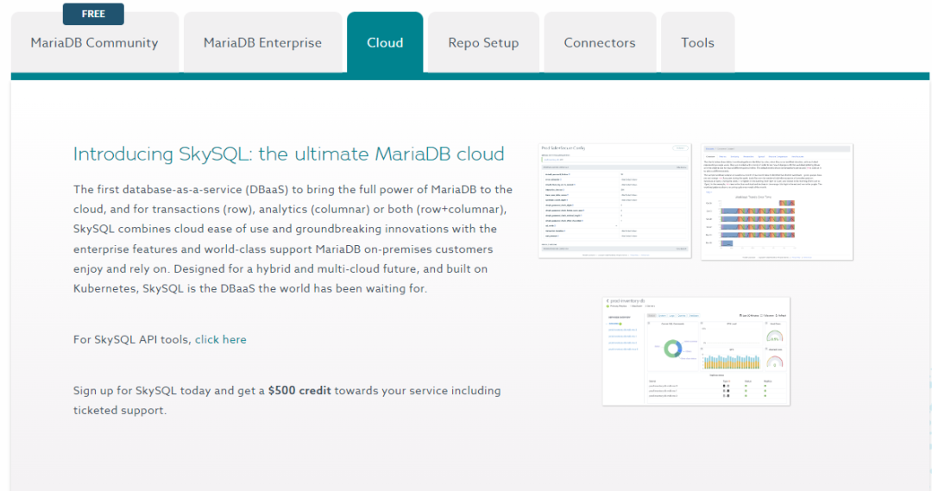Open the configuration screenshot thumbnail

coord(614,201)
